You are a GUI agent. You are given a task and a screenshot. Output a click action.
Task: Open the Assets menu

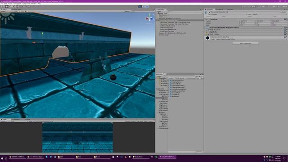[x=10, y=4]
